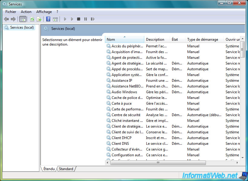Open the Affichage menu
Image resolution: width=248 pixels, height=181 pixels.
tap(44, 12)
